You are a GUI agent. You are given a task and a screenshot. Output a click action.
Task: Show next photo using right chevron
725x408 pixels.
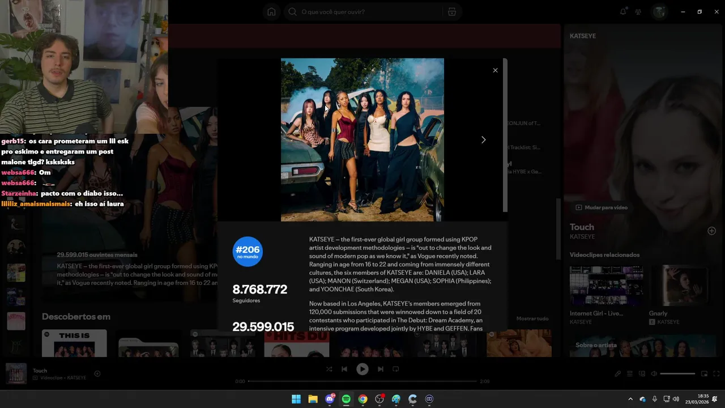click(483, 139)
